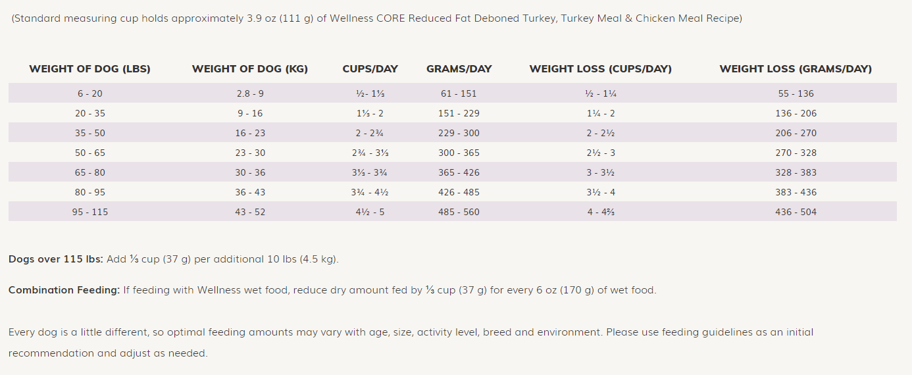The image size is (912, 375).
Task: Click the '300 - 365' grams per day cell
Action: (x=459, y=153)
